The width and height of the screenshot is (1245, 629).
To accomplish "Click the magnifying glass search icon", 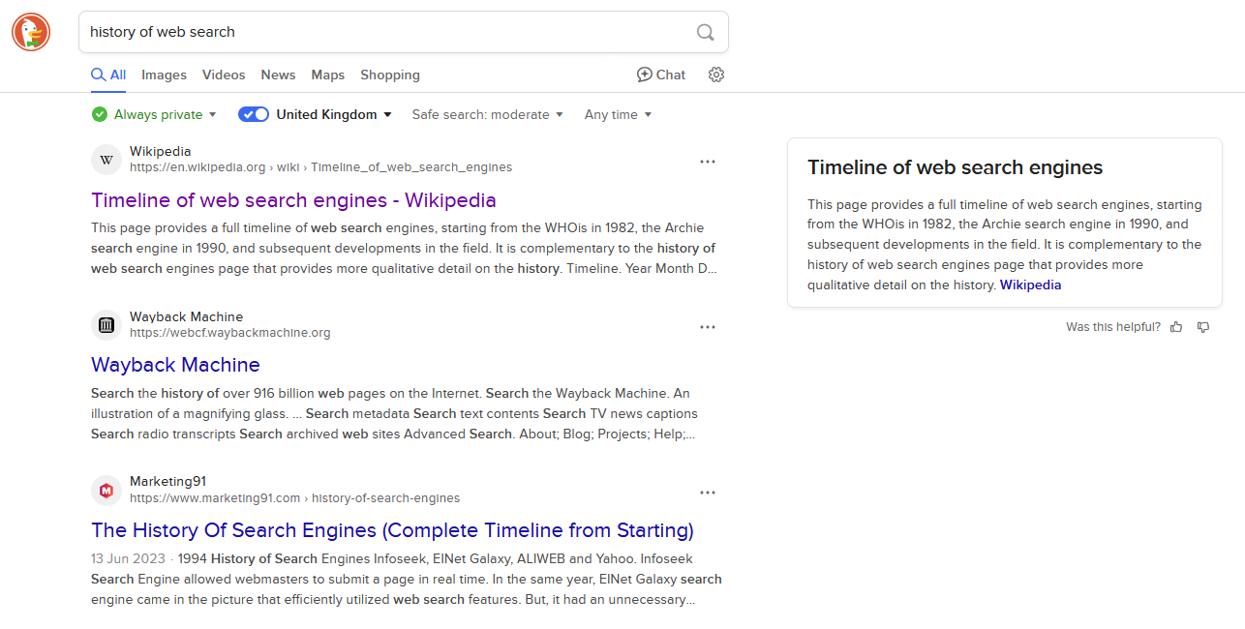I will pos(706,32).
